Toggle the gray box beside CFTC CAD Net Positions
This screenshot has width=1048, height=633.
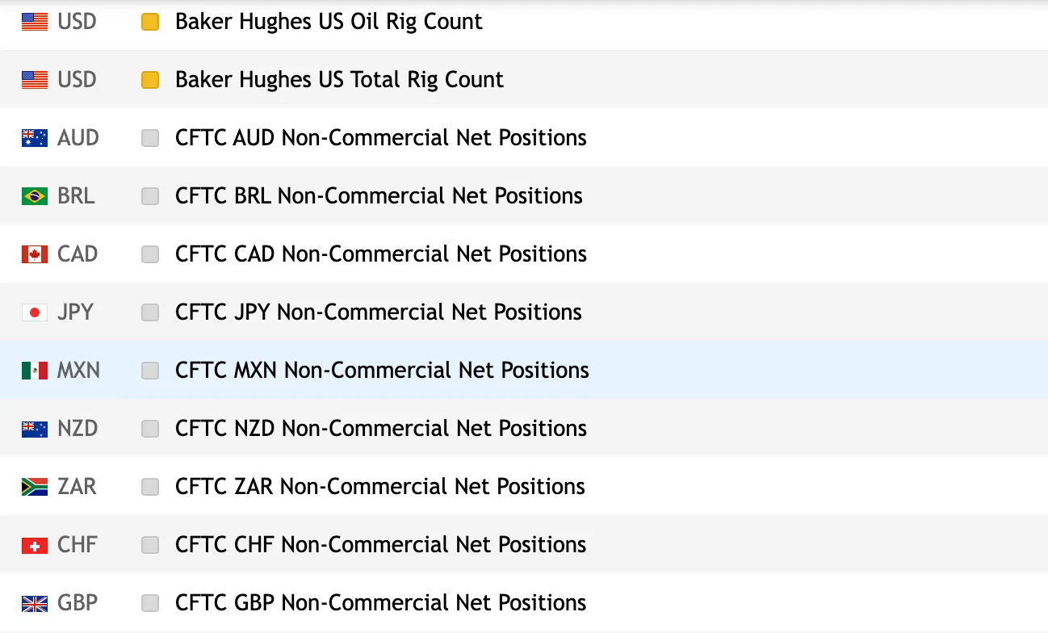point(150,254)
